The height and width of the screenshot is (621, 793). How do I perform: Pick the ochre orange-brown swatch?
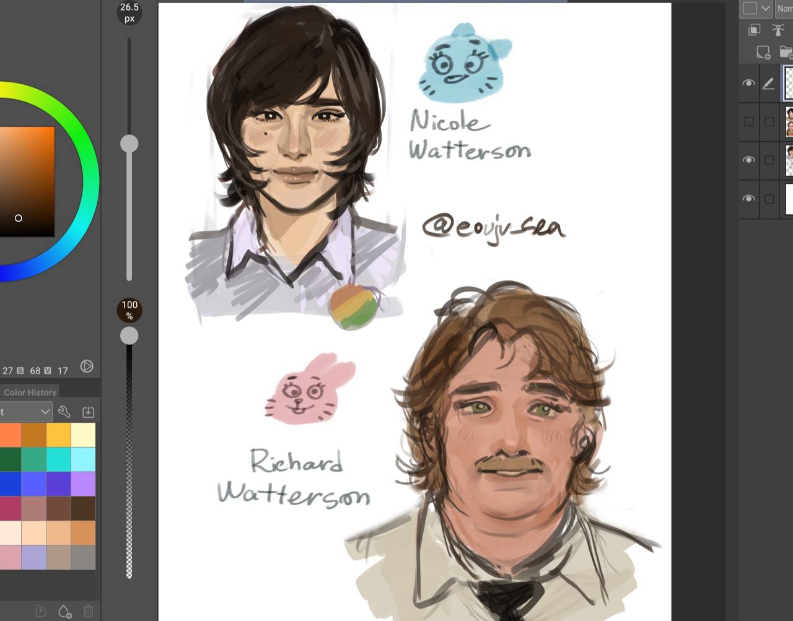[33, 435]
